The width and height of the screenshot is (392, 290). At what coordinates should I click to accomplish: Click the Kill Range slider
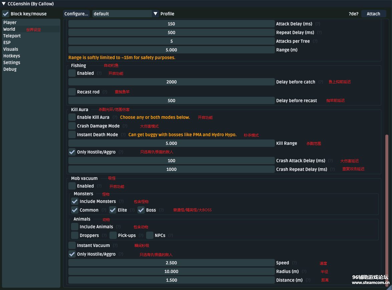click(x=171, y=143)
